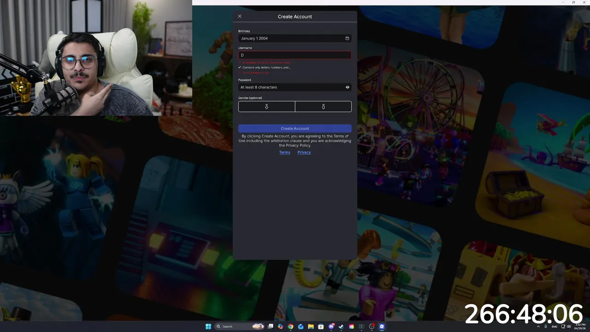Image resolution: width=590 pixels, height=332 pixels.
Task: Click the Birthday field showing January 1 2004
Action: click(x=295, y=38)
